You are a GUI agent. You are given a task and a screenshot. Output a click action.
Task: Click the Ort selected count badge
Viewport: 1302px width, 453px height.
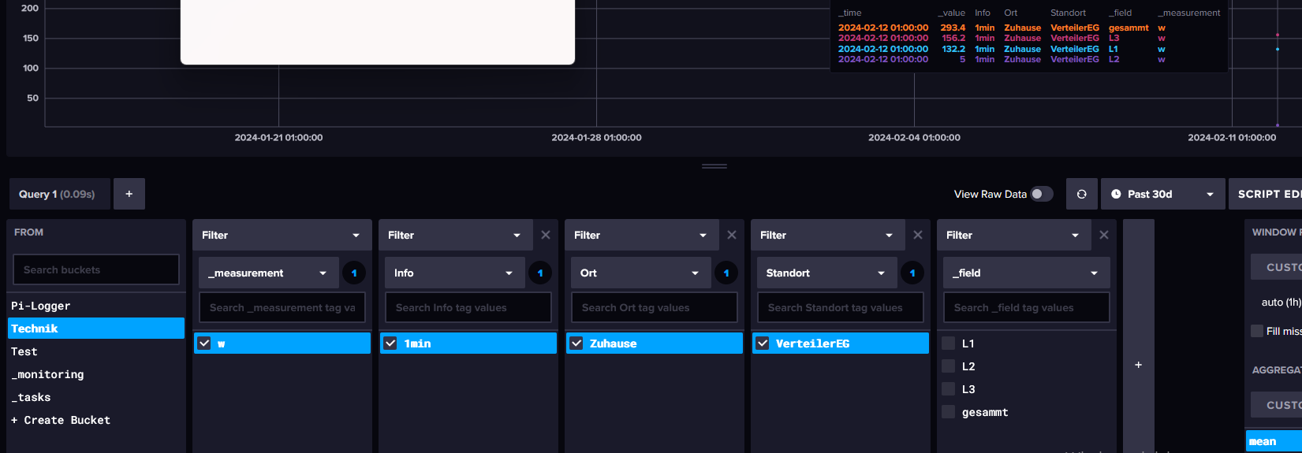(726, 273)
